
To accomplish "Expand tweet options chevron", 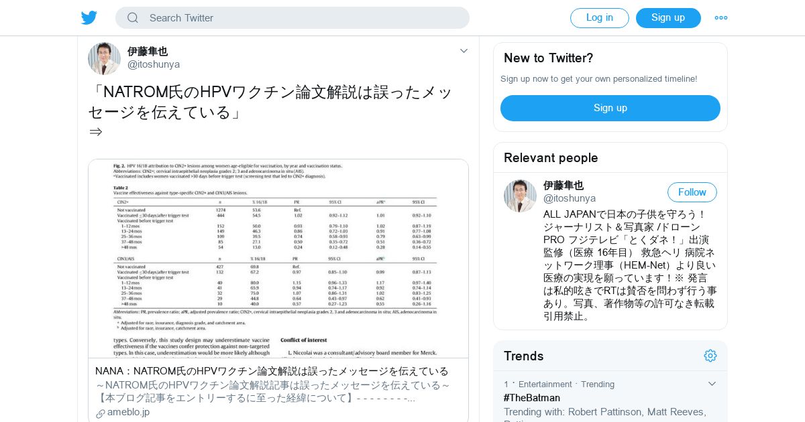I will pos(464,51).
